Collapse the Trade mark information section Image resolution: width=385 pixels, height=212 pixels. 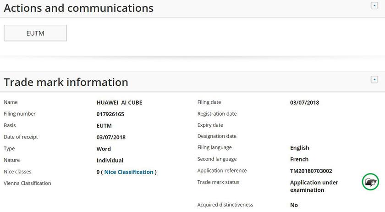pyautogui.click(x=374, y=79)
